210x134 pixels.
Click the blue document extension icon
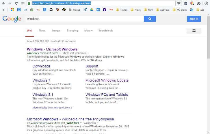[186, 3]
